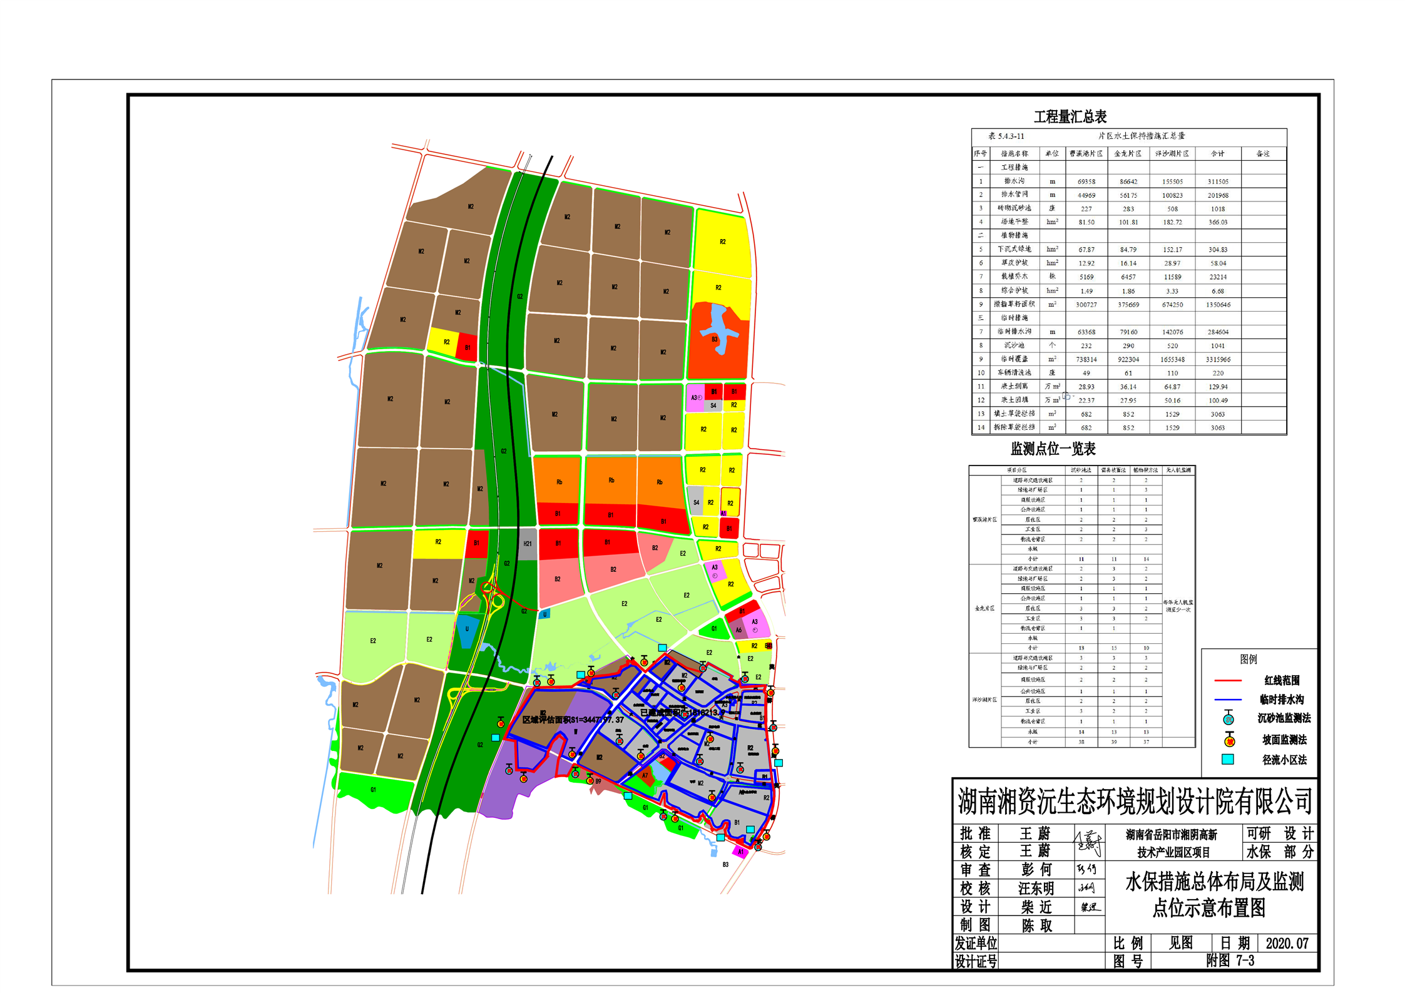The width and height of the screenshot is (1405, 993).
Task: Click the cyan 沉砂池监测法 legend icon
Action: (x=1229, y=718)
